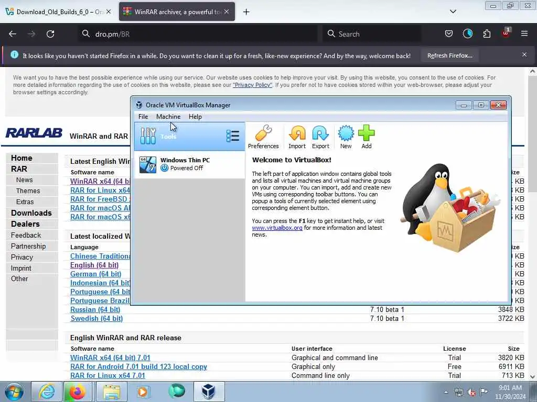Open the Pocket save icon
537x402 pixels.
449,34
